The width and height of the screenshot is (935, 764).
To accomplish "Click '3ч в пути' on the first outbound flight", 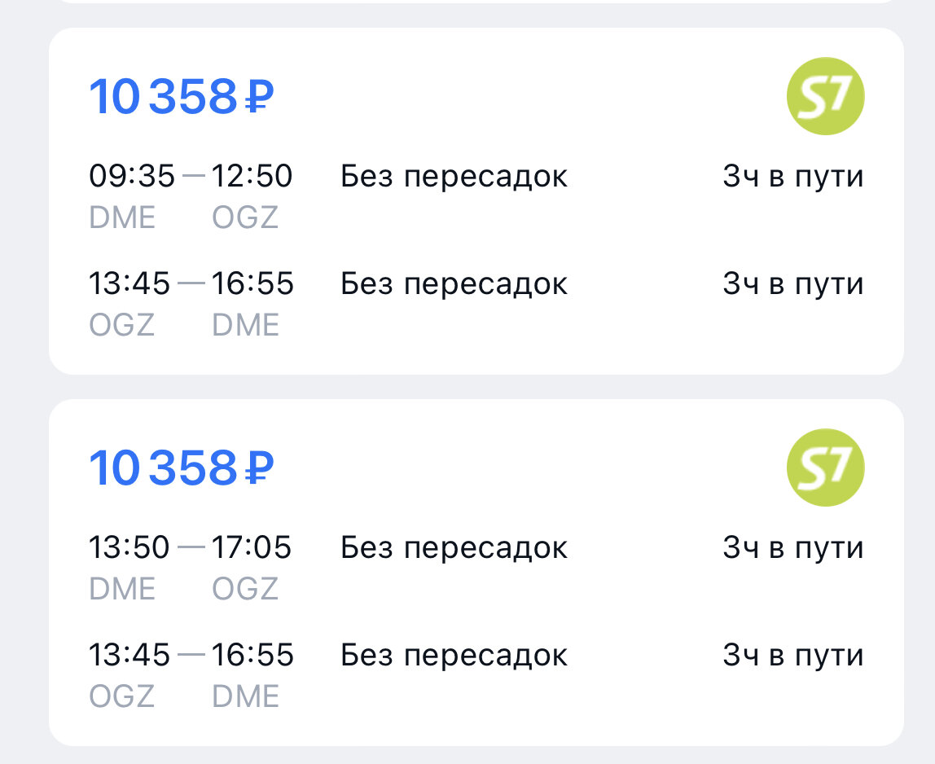I will 794,175.
